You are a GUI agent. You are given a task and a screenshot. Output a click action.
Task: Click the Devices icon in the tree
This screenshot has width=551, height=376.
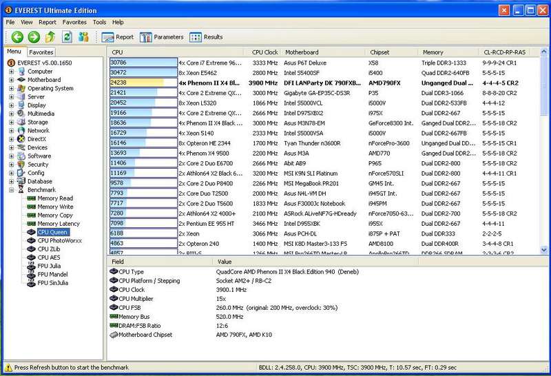tap(21, 147)
